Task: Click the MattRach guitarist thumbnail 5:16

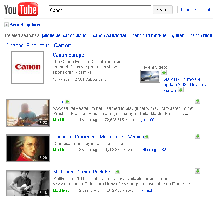Action: (x=28, y=183)
